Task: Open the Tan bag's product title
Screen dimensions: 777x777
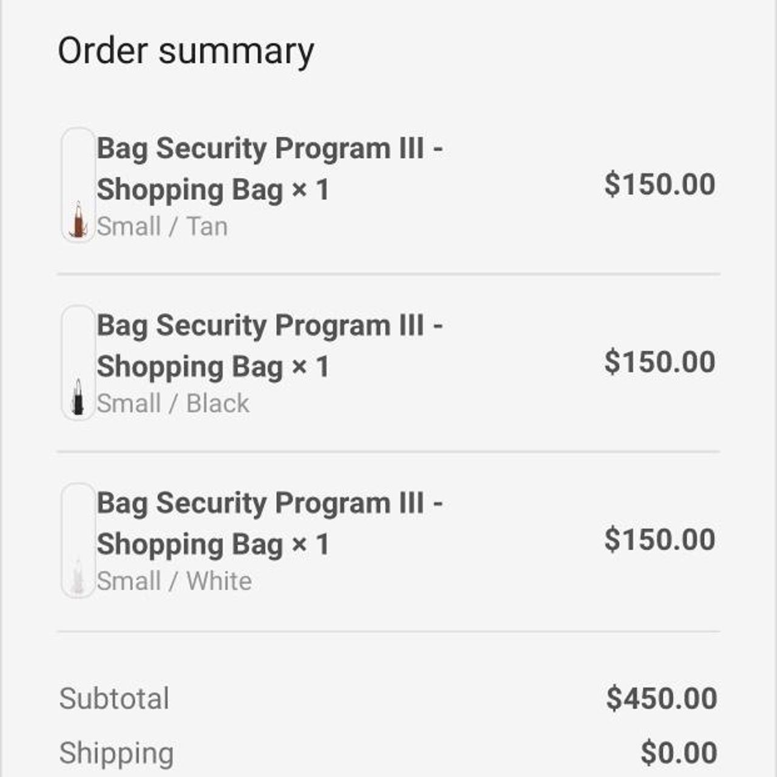Action: tap(269, 149)
